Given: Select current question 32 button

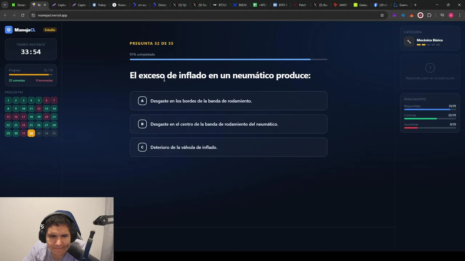Looking at the screenshot, I should tap(31, 133).
